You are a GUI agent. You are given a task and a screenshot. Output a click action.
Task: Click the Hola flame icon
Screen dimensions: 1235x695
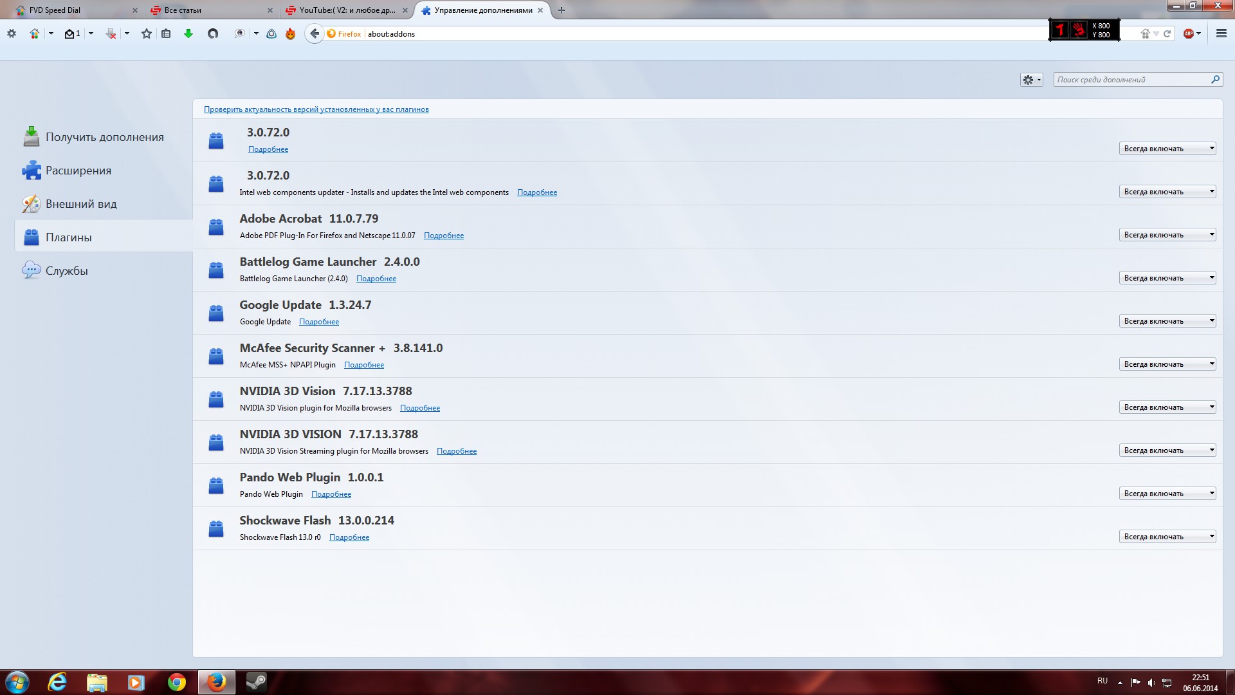(291, 33)
